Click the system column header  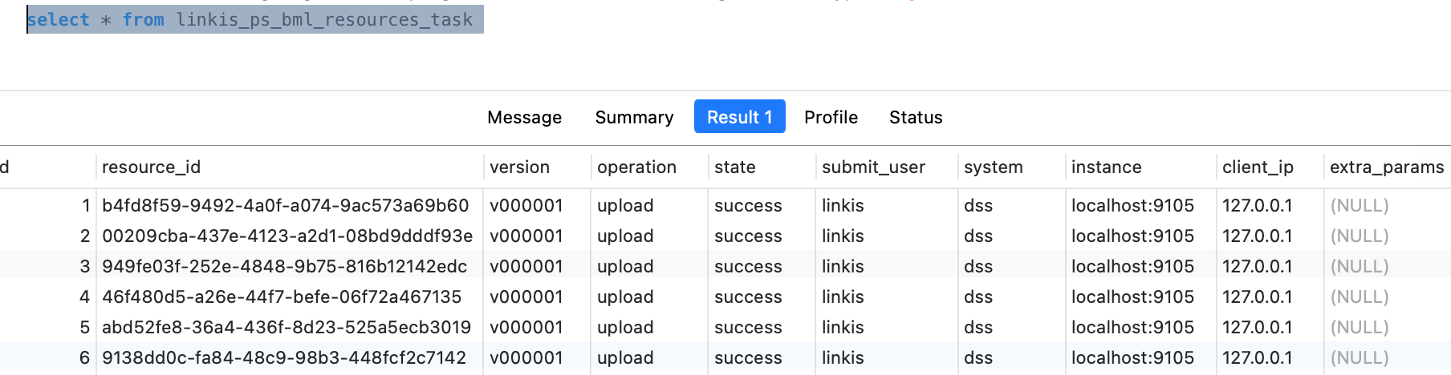[994, 167]
